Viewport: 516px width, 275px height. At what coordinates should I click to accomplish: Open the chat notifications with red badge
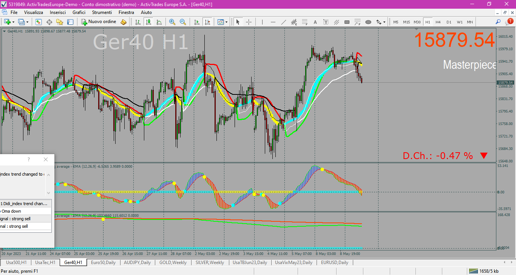tap(509, 22)
